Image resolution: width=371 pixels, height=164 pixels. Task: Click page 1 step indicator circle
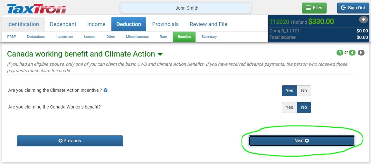coord(340,53)
